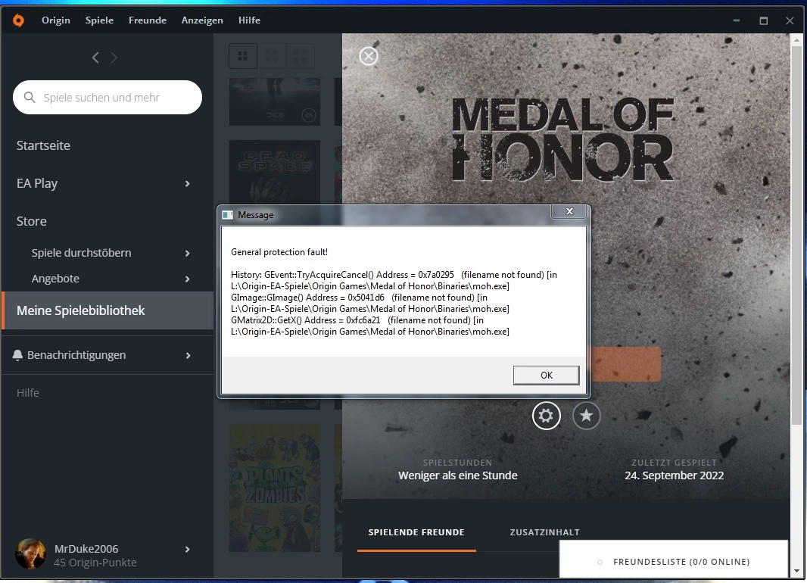The image size is (807, 583).
Task: Click Weniger als eine Stunde text
Action: click(457, 475)
